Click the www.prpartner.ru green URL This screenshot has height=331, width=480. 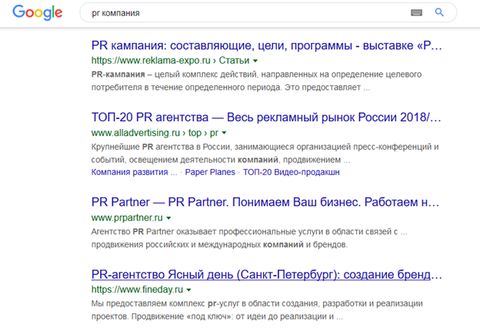point(127,218)
